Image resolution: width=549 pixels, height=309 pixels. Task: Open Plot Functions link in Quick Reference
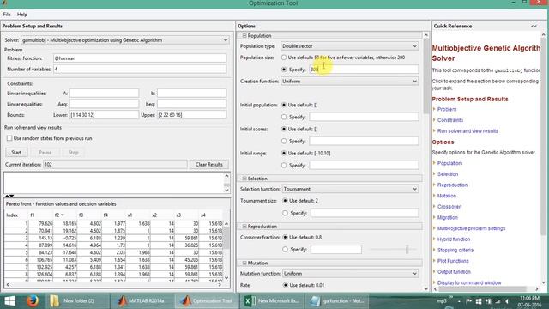coord(453,261)
